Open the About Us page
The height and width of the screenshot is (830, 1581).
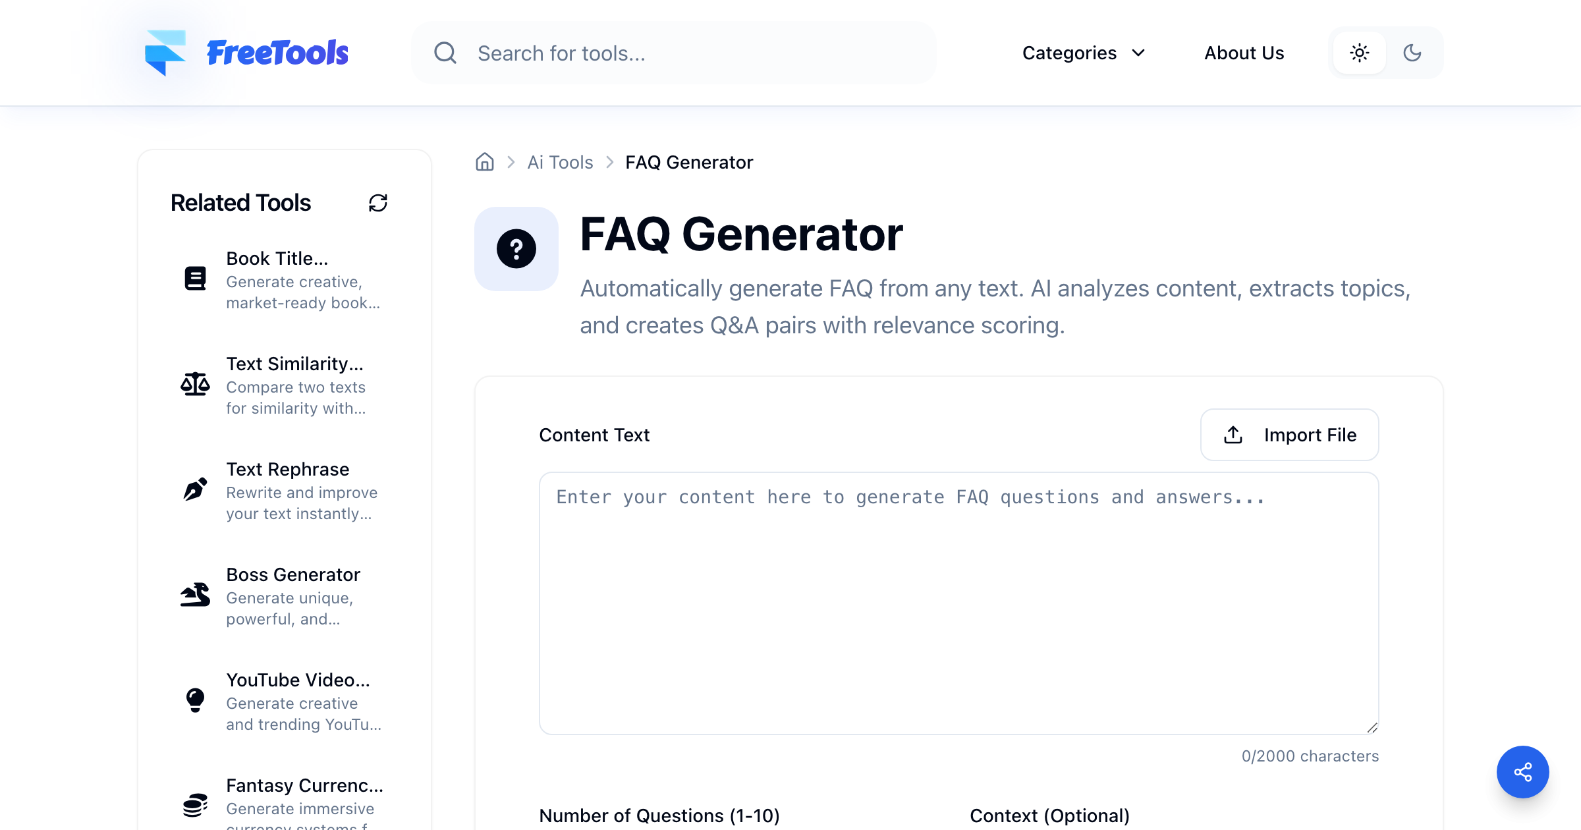pos(1244,53)
